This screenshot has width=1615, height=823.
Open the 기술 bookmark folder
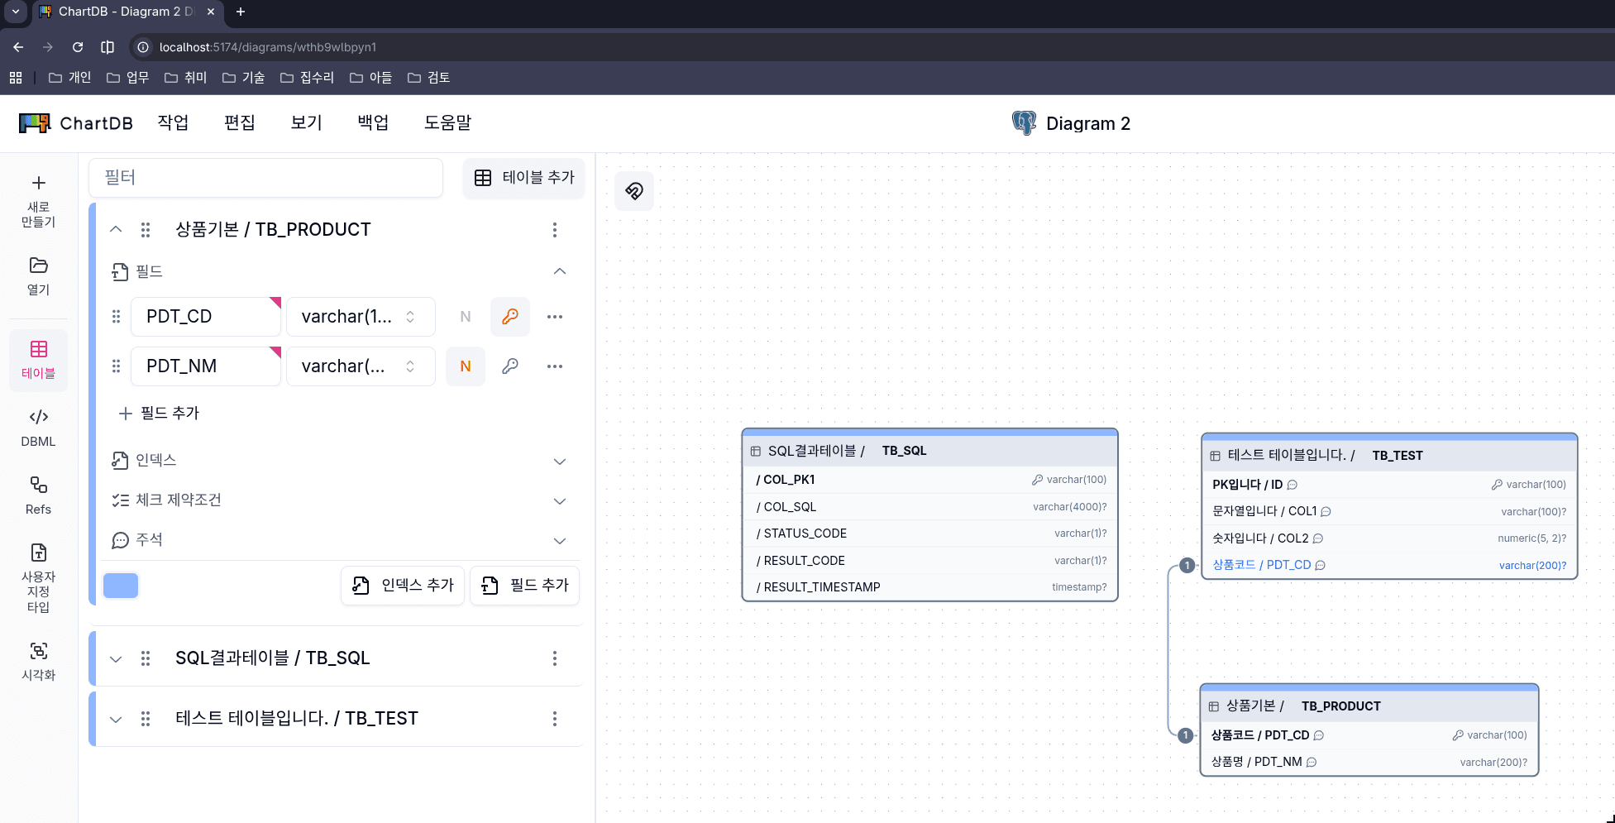(243, 78)
